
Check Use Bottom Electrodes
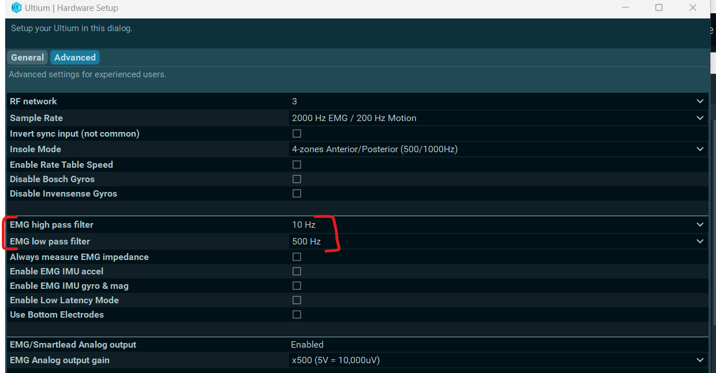point(297,315)
